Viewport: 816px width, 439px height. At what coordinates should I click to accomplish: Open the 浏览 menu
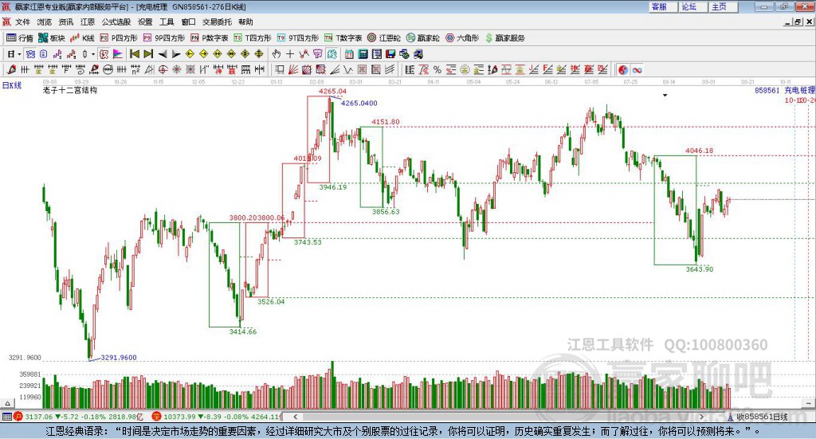pyautogui.click(x=45, y=22)
